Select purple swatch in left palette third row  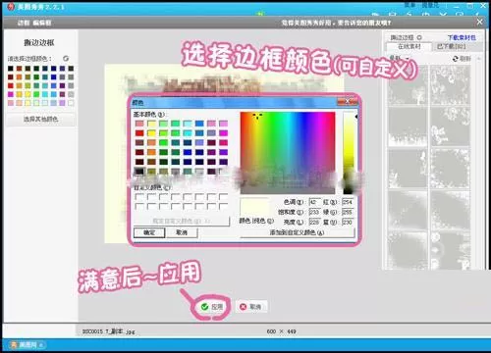pyautogui.click(x=62, y=85)
